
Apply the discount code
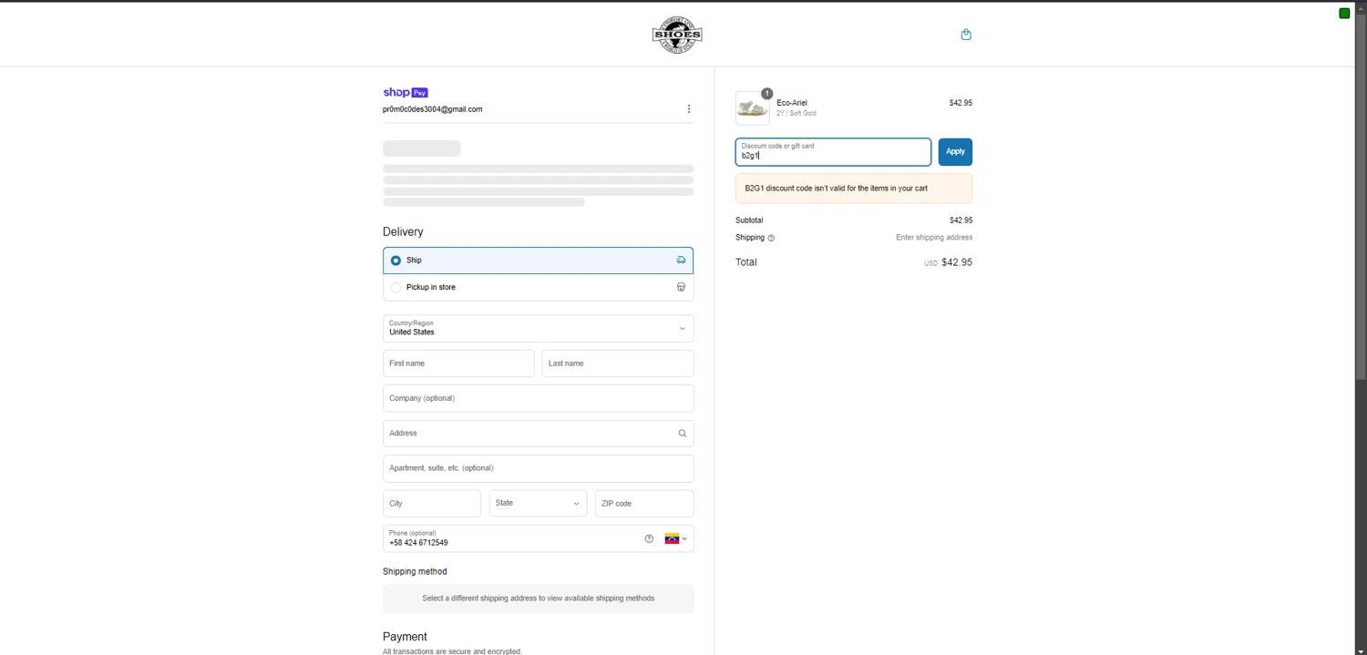click(x=955, y=152)
